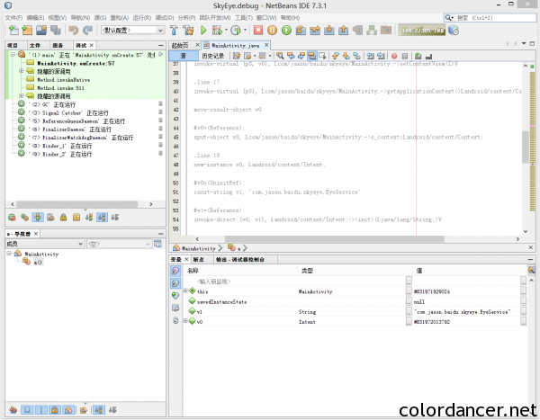Toggle the first debugging panel filter icon
This screenshot has width=540, height=420.
12,218
